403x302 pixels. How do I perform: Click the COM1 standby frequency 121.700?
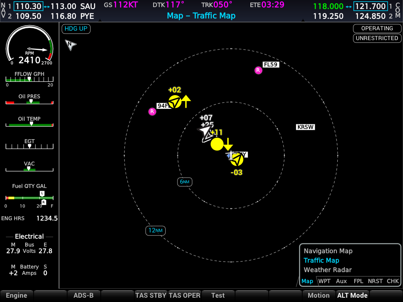[370, 6]
